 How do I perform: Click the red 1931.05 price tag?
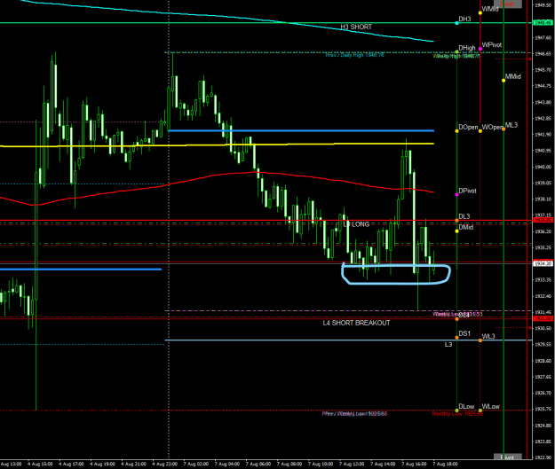pos(543,318)
